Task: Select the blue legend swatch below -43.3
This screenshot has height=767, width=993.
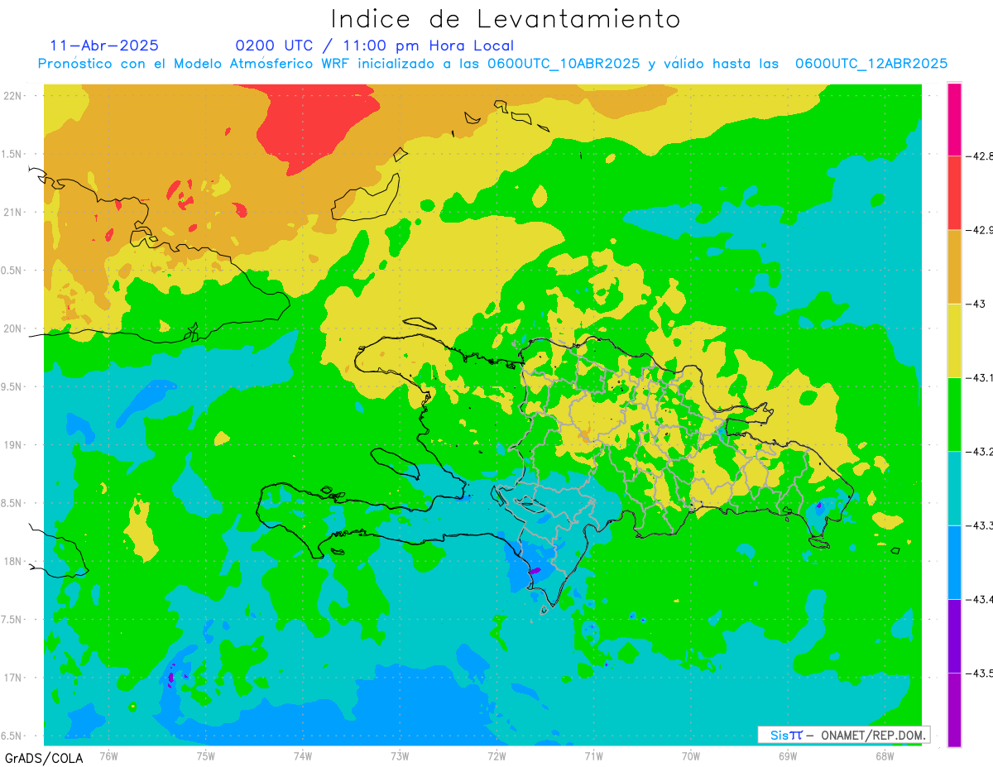Action: [954, 562]
